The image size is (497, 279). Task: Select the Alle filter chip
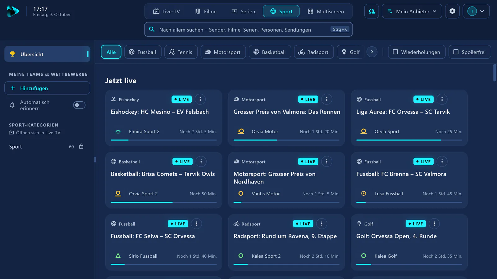(111, 52)
